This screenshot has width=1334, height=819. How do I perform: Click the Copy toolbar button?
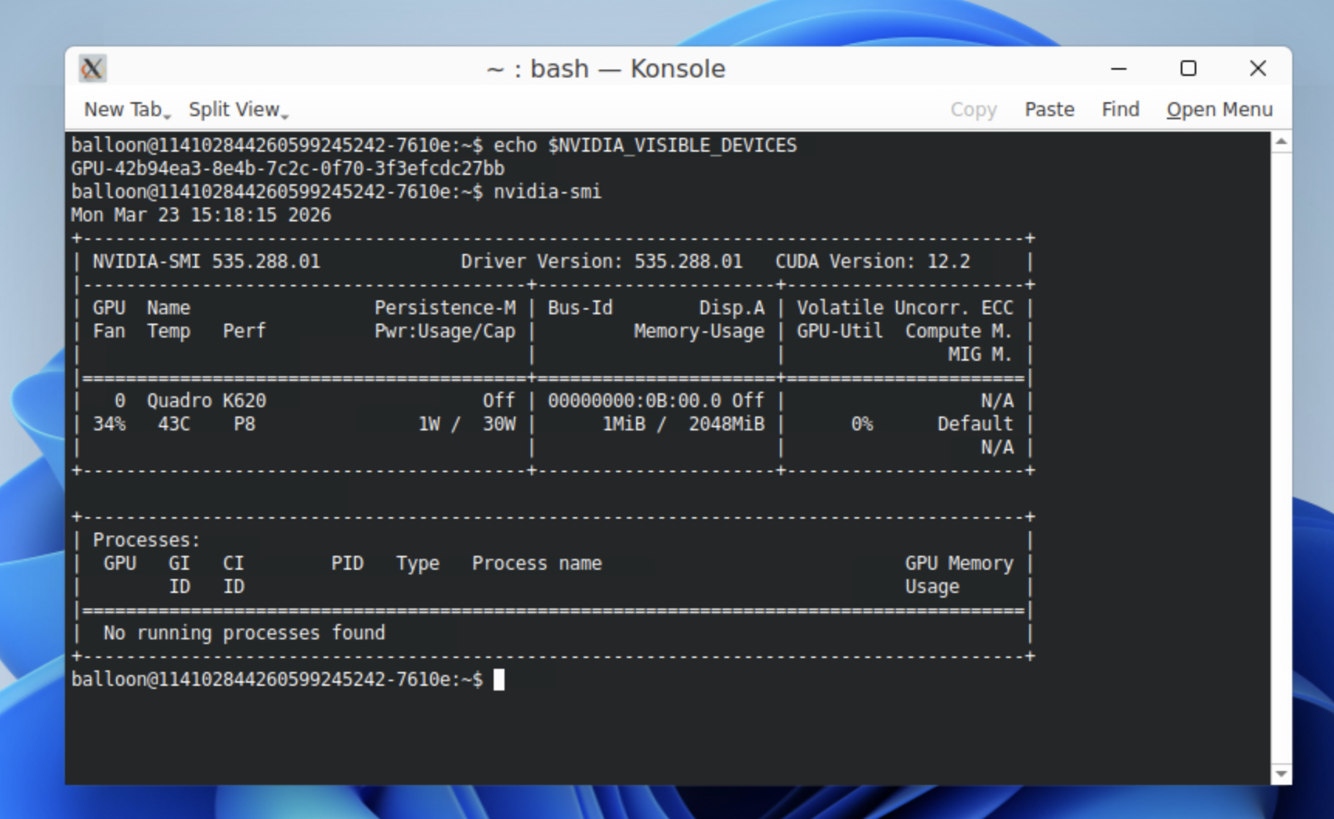click(x=973, y=110)
